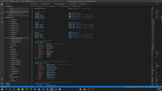Click SCSS Formatter in status bar

tap(152, 87)
